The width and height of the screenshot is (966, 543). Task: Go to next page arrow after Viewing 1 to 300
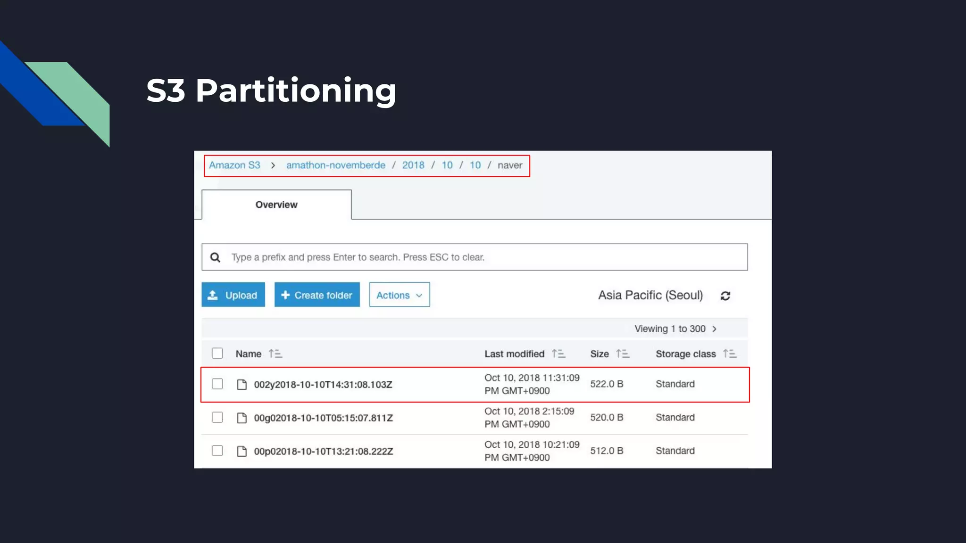click(x=715, y=329)
